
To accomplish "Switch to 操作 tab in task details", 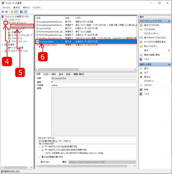I will (x=54, y=74).
